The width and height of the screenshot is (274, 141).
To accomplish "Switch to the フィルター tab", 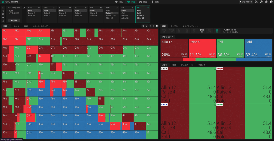I will pos(185,65).
